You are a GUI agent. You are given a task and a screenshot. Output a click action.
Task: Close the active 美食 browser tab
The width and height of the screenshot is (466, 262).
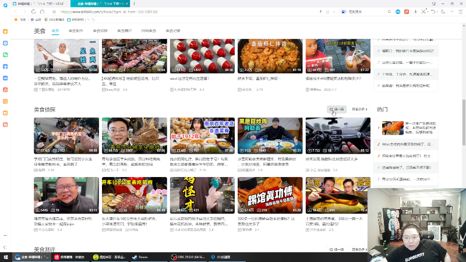point(127,3)
